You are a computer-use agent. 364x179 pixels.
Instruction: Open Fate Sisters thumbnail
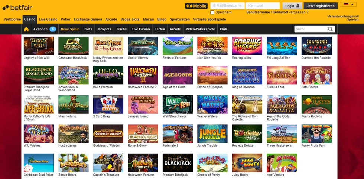coord(316,75)
